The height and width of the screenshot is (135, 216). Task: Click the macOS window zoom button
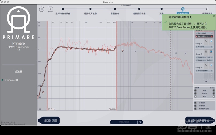coord(8,2)
